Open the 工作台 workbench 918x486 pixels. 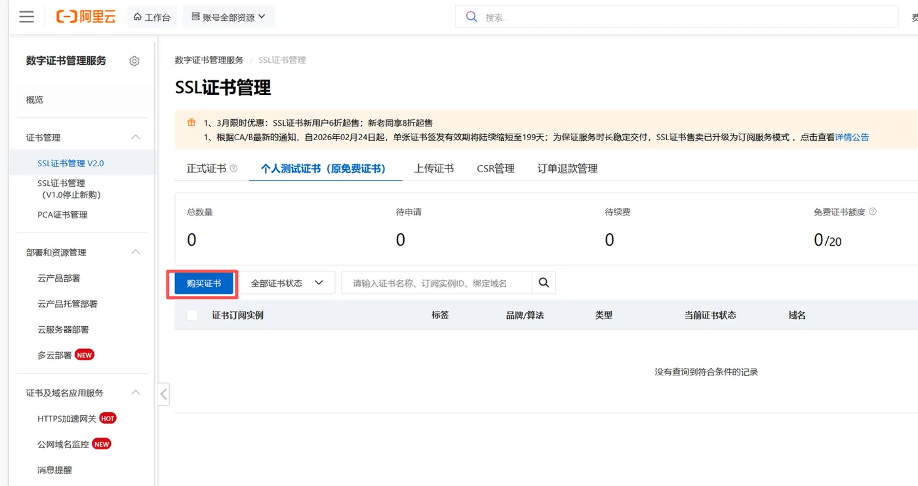[x=151, y=17]
